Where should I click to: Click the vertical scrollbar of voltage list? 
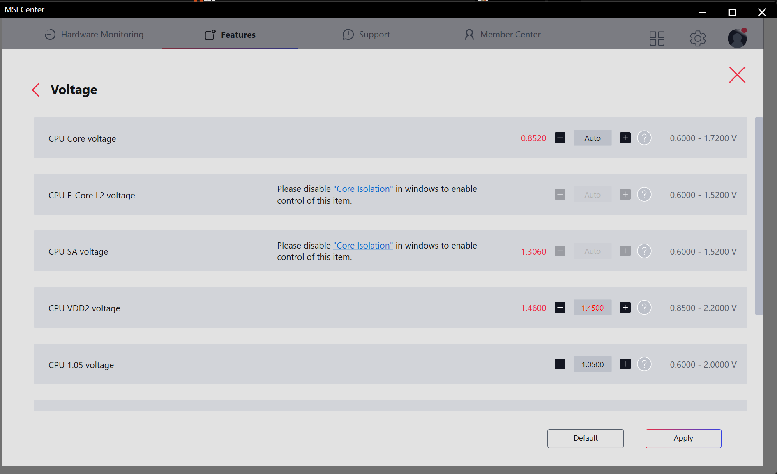click(759, 216)
